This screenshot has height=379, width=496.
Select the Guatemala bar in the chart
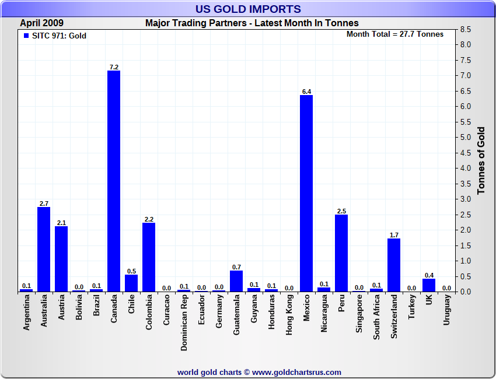[236, 281]
